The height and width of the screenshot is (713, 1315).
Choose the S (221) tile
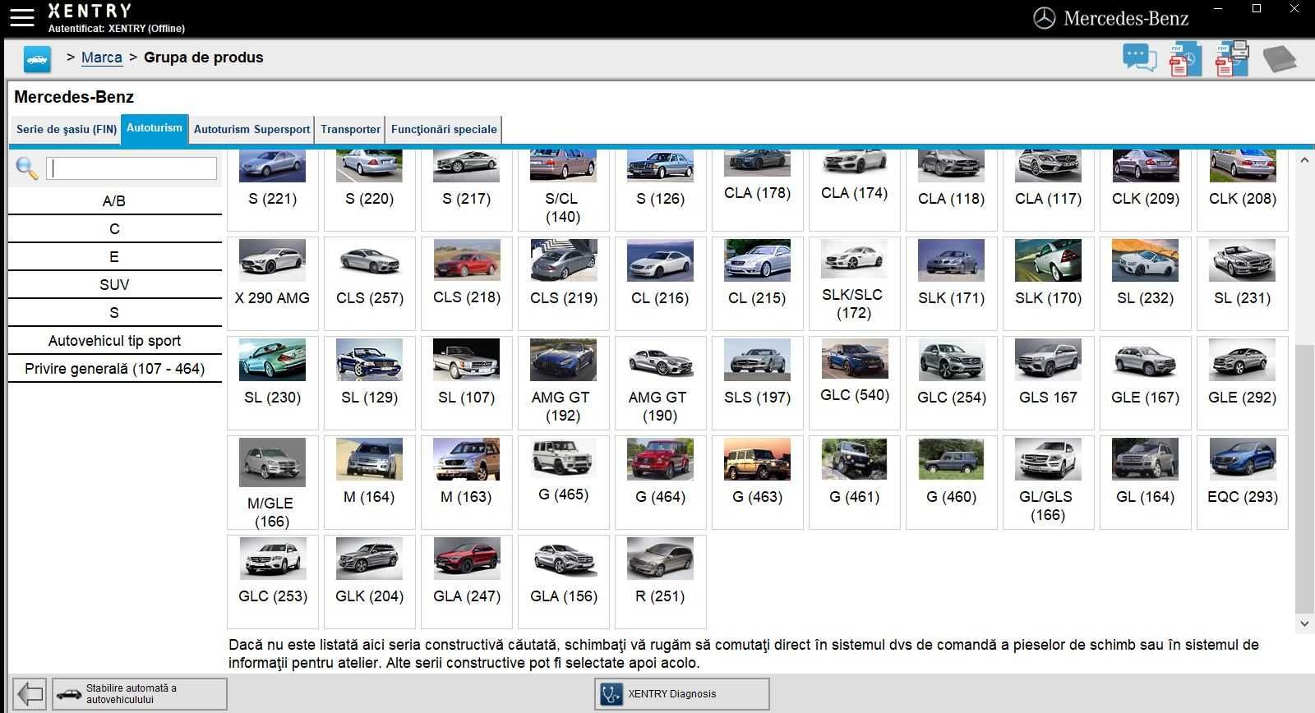(x=272, y=190)
